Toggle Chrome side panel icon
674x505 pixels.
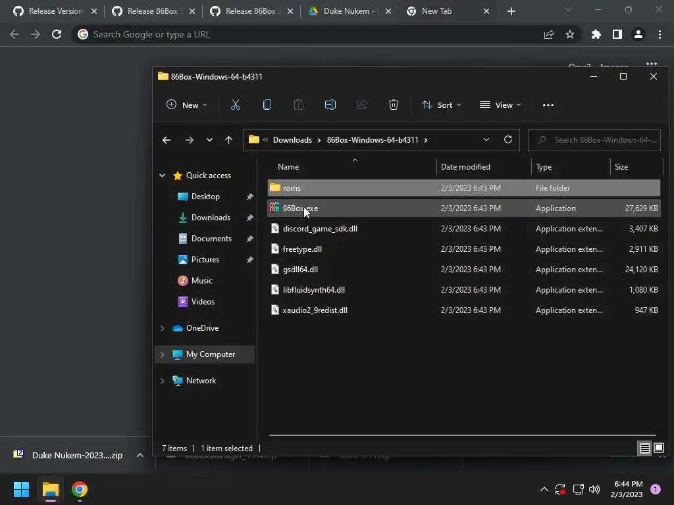[x=617, y=34]
